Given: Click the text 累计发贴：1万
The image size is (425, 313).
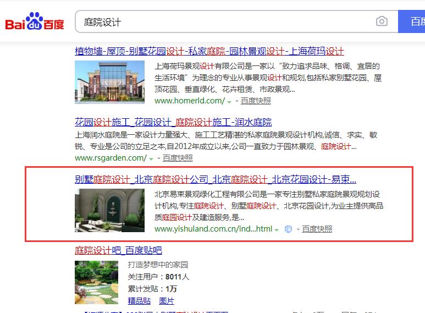Looking at the screenshot, I should [152, 289].
